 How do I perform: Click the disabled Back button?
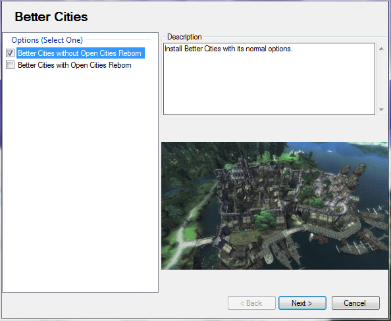[x=251, y=303]
